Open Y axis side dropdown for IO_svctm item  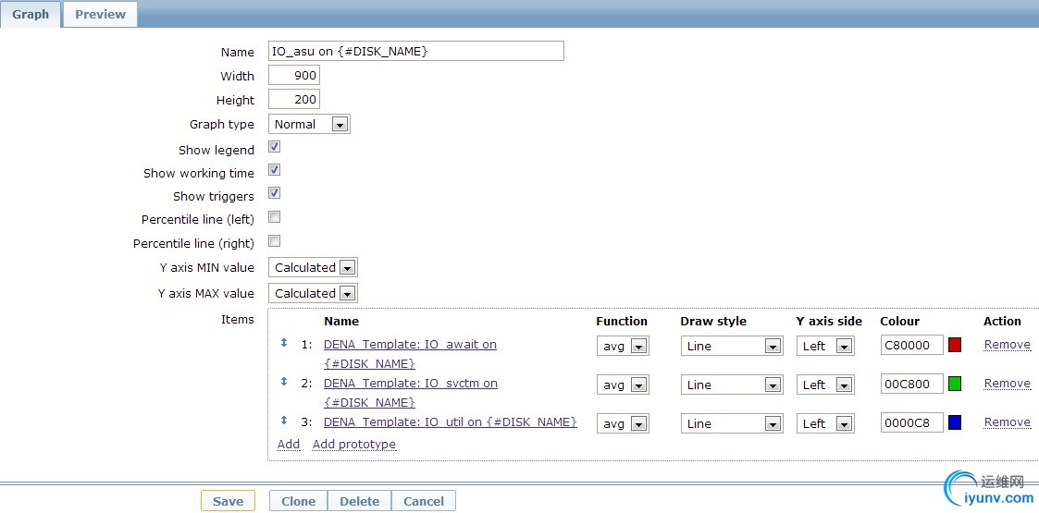[x=825, y=385]
